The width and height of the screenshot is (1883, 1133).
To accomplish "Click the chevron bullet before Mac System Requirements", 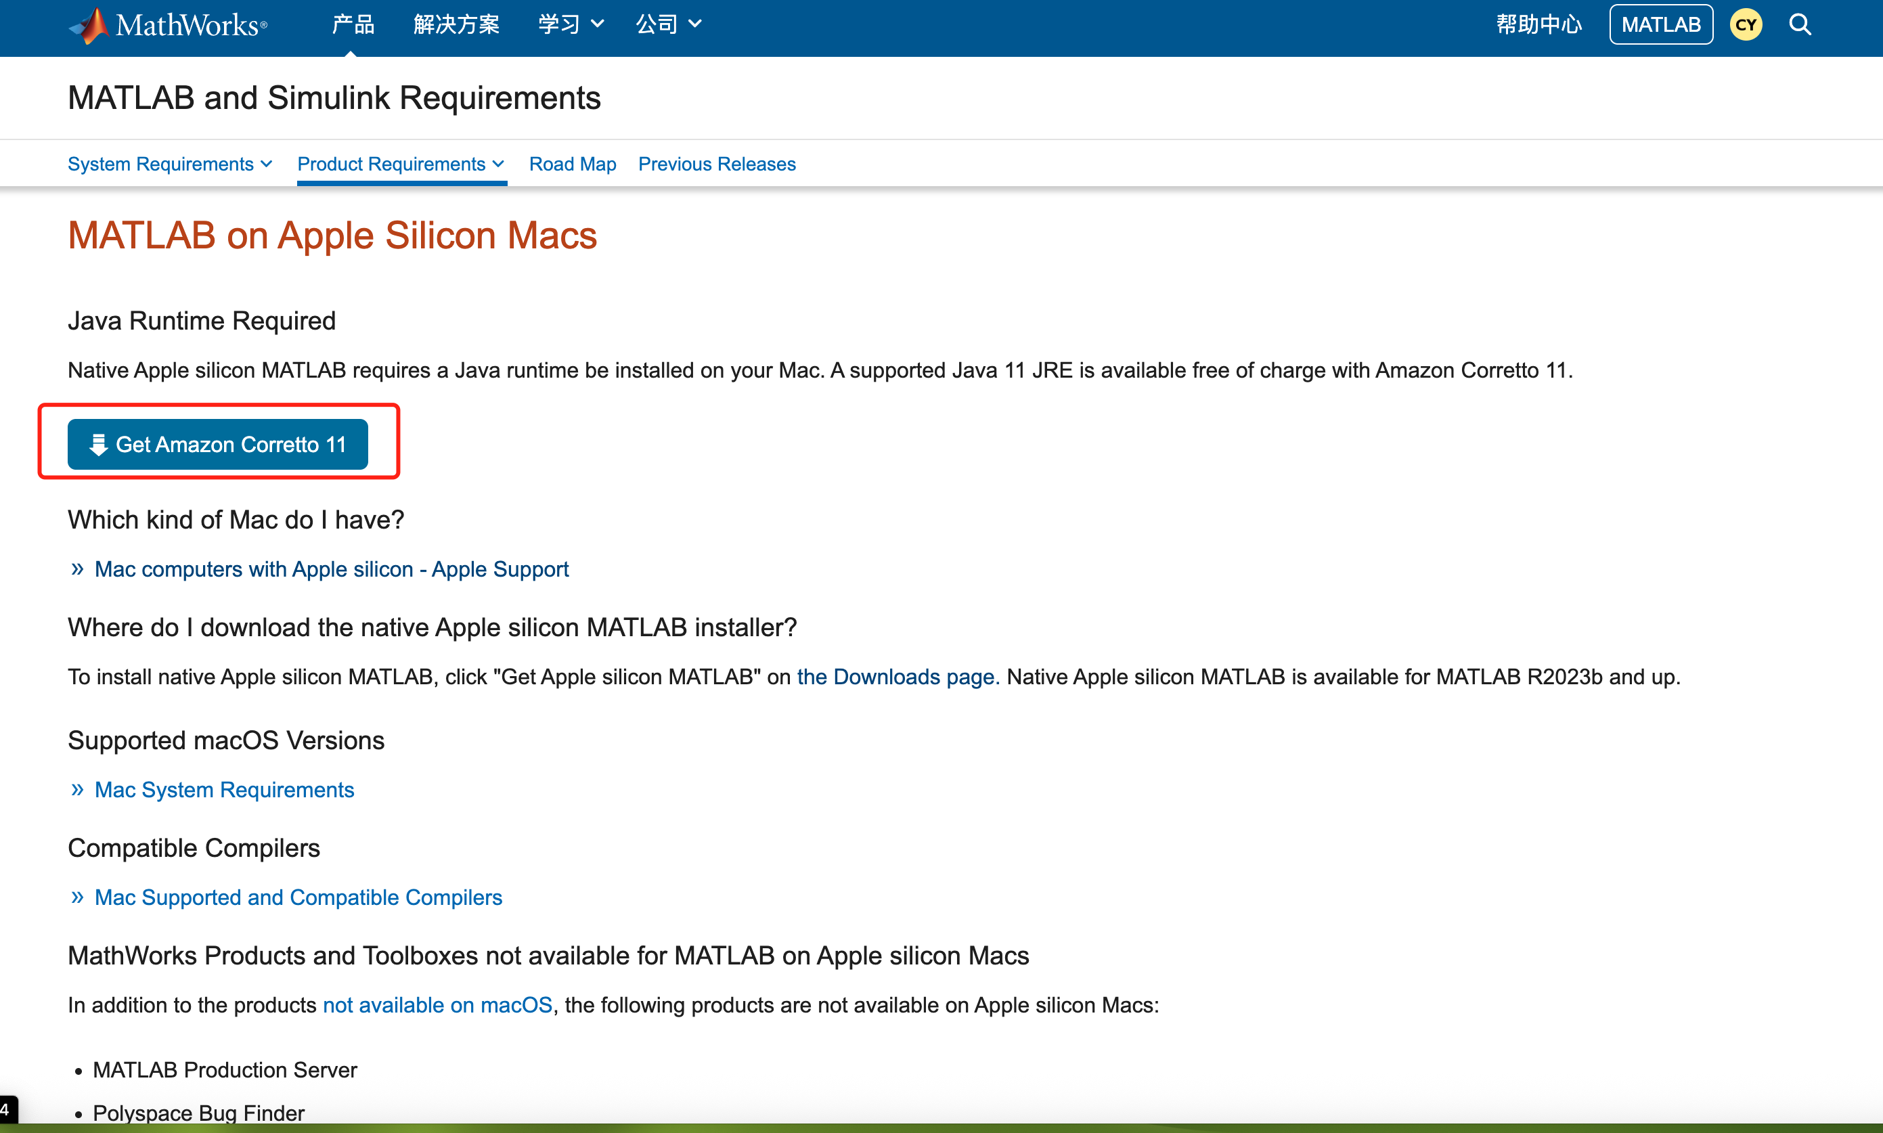I will 77,789.
